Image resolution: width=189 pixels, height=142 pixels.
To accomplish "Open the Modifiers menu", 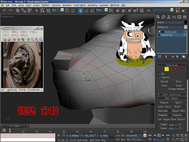I will tap(45, 5).
